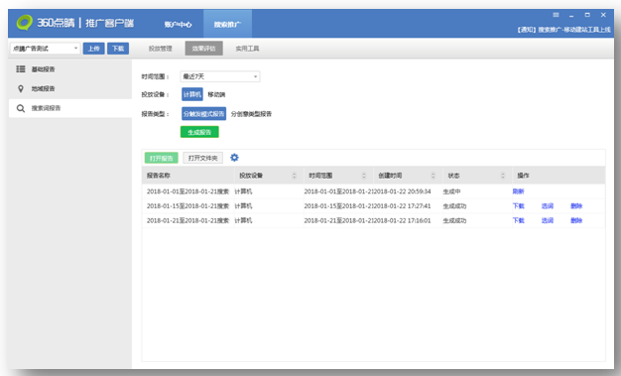Click the blue 上传 button
Image resolution: width=621 pixels, height=376 pixels.
94,49
